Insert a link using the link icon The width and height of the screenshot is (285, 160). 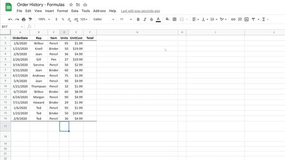pyautogui.click(x=233, y=19)
